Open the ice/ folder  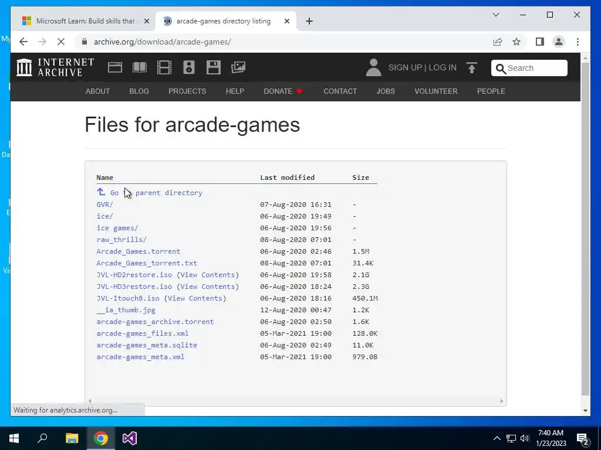[104, 216]
